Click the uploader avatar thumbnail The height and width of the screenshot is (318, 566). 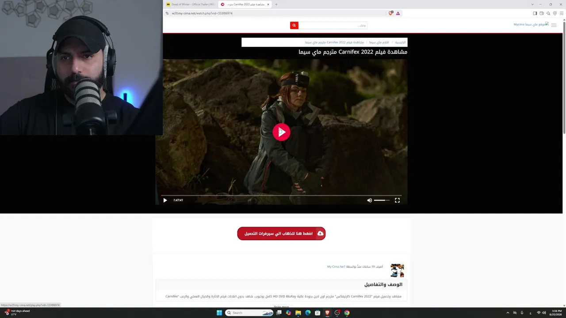[397, 270]
